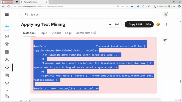The image size is (182, 102).
Task: Click the token_pattern comment line 7
Action: (81, 55)
